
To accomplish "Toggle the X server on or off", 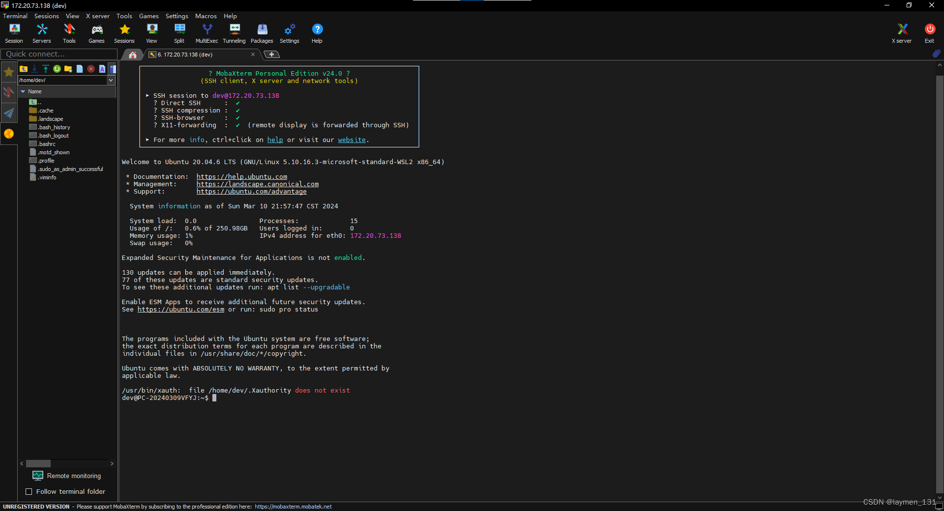I will tap(901, 32).
